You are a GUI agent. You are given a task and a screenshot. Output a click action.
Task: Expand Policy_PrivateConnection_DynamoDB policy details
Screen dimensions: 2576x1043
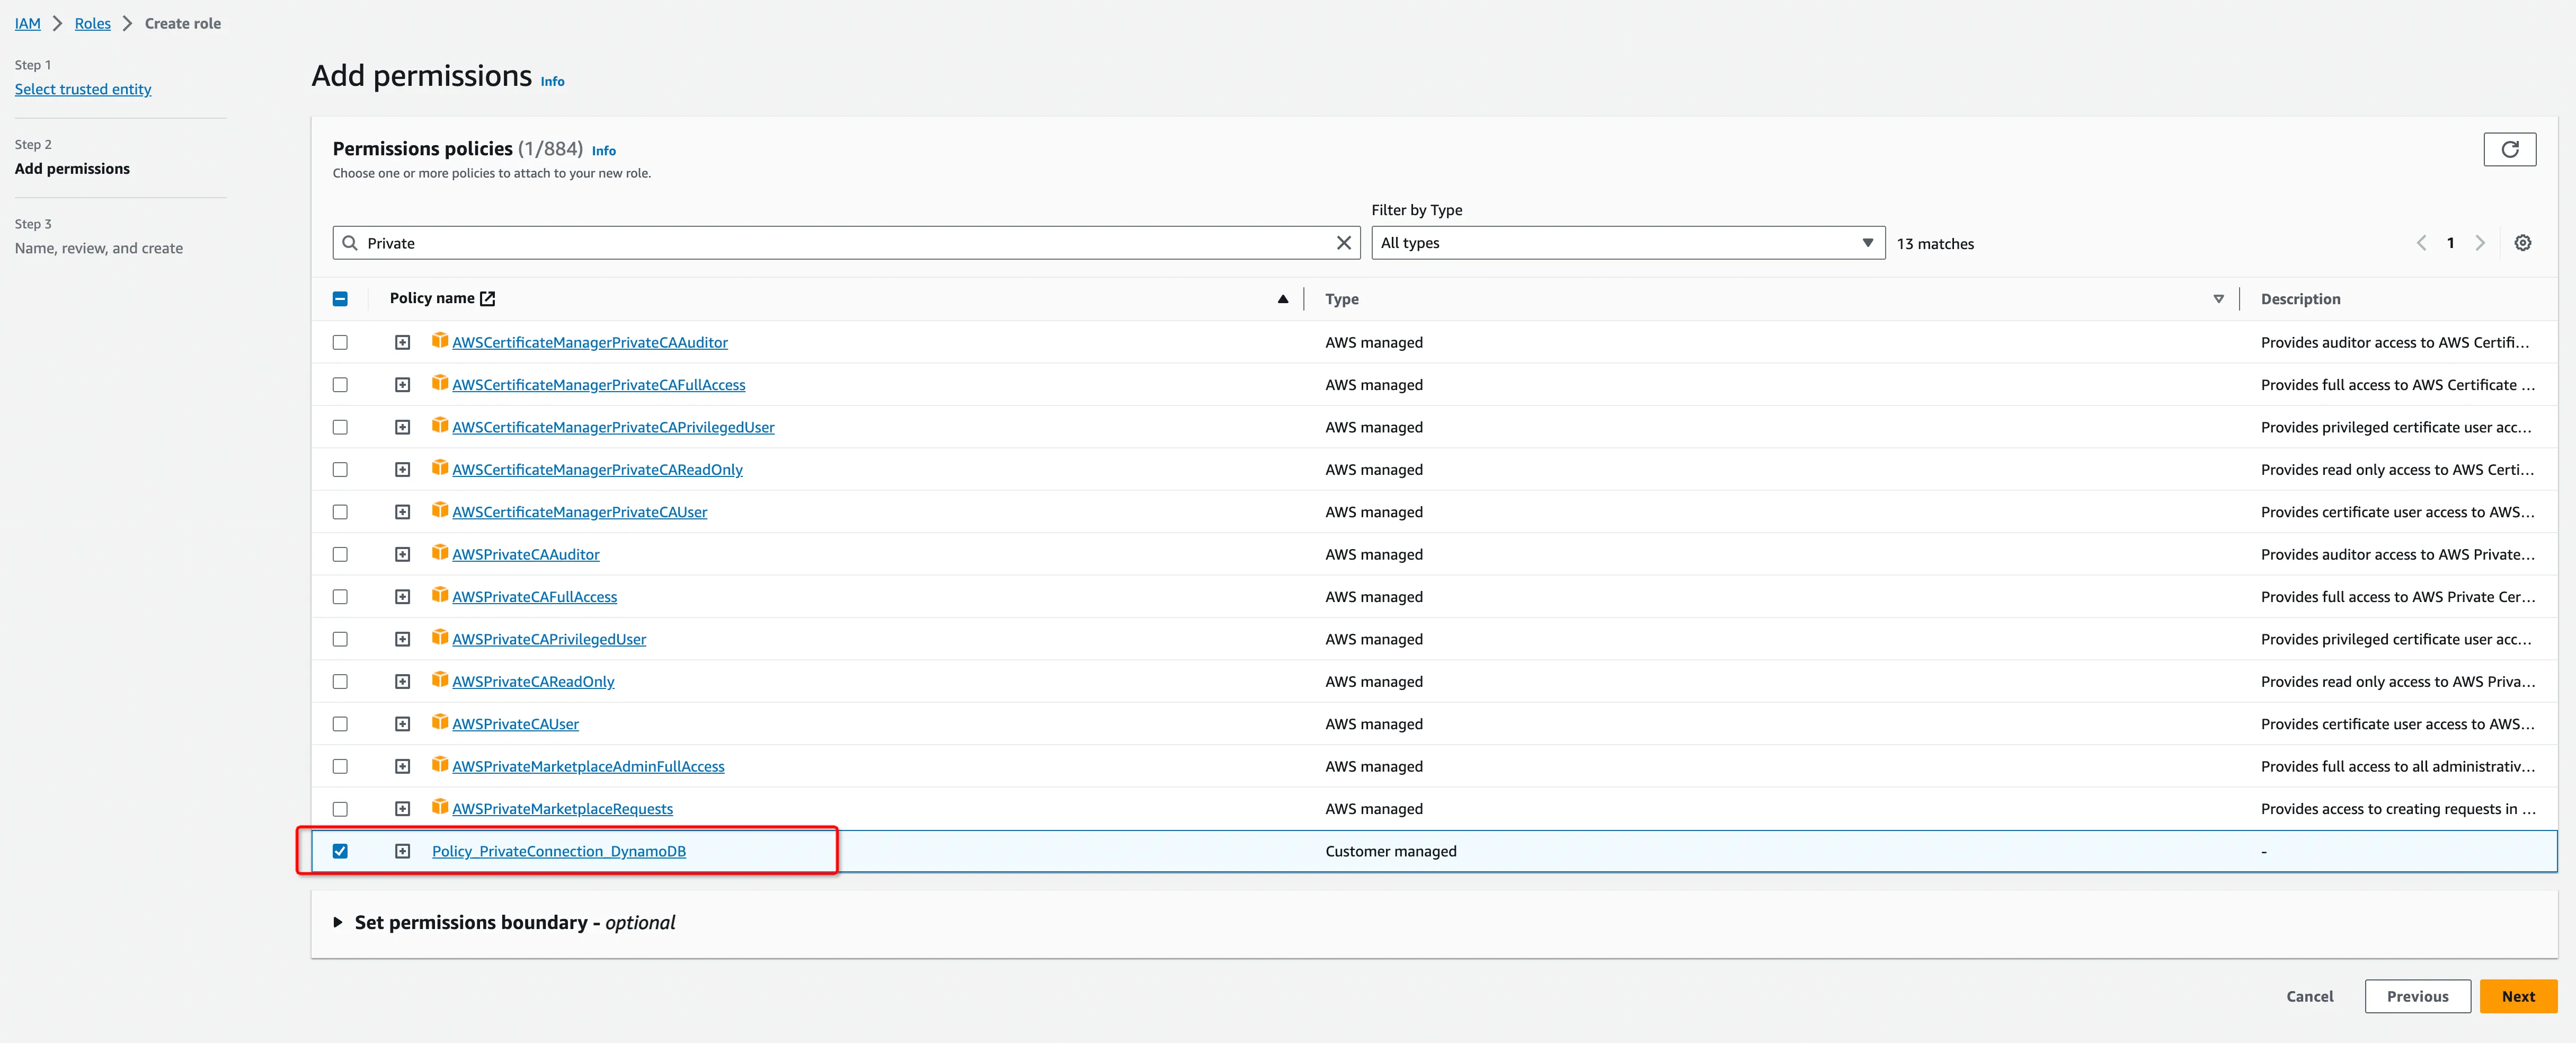pos(402,851)
